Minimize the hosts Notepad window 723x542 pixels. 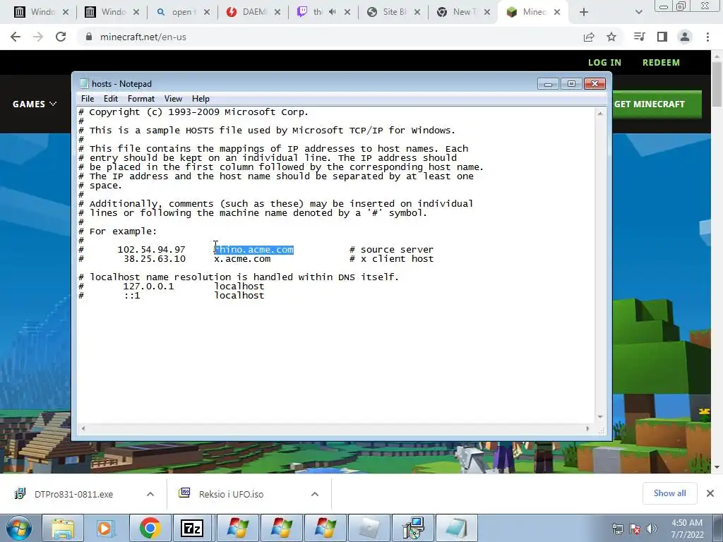click(548, 84)
